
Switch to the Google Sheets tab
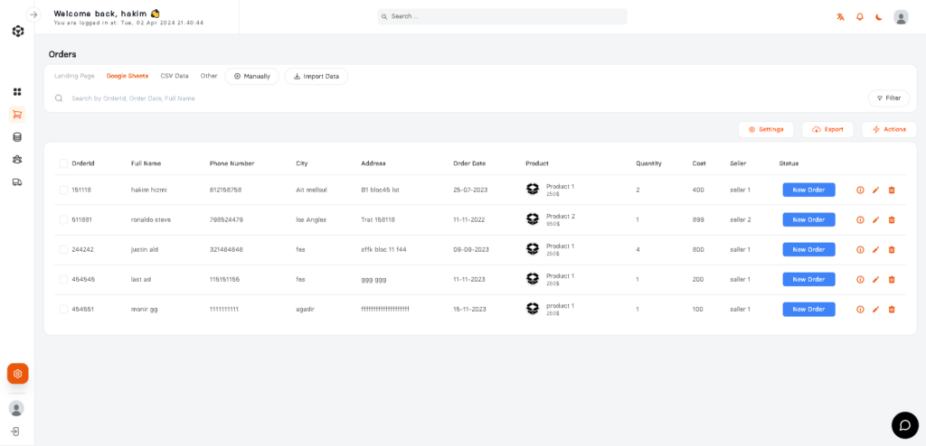pyautogui.click(x=128, y=76)
